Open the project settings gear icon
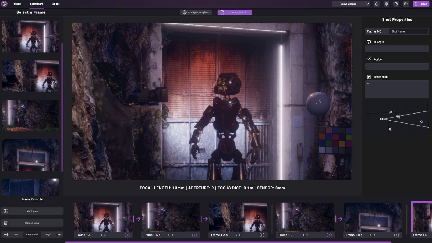Screen dimensions: 432x243 (x=386, y=4)
